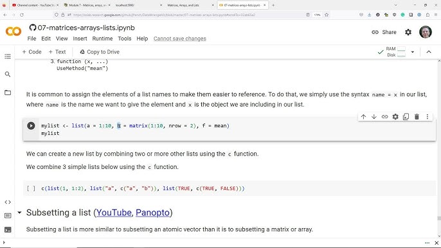The width and height of the screenshot is (441, 248).
Task: Follow the YouTube link in the heading
Action: (x=114, y=213)
